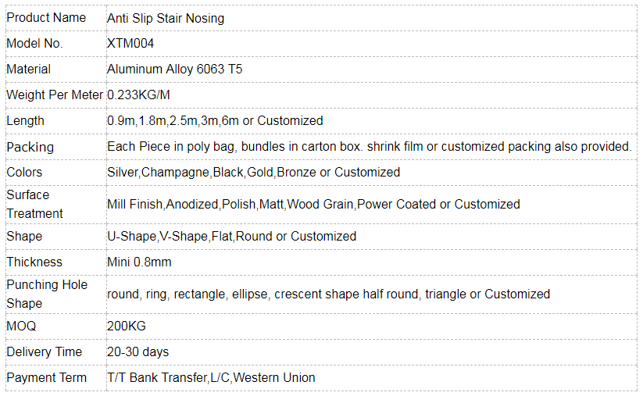Click the Packing description text
643x396 pixels.
pos(370,147)
